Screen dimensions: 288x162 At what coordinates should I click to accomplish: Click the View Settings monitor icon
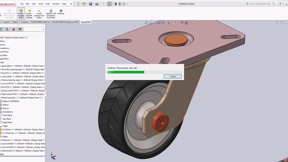[193, 22]
